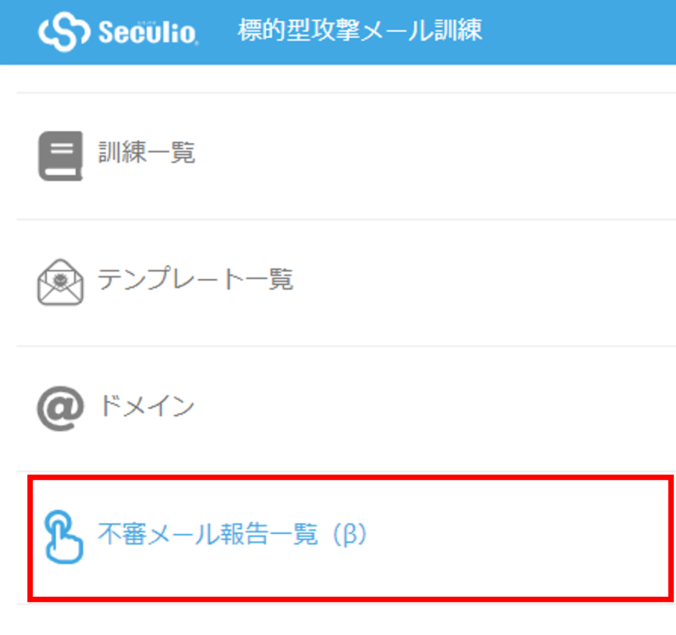The height and width of the screenshot is (635, 676).
Task: Open 不審メール報告一覧 link text
Action: [x=208, y=534]
